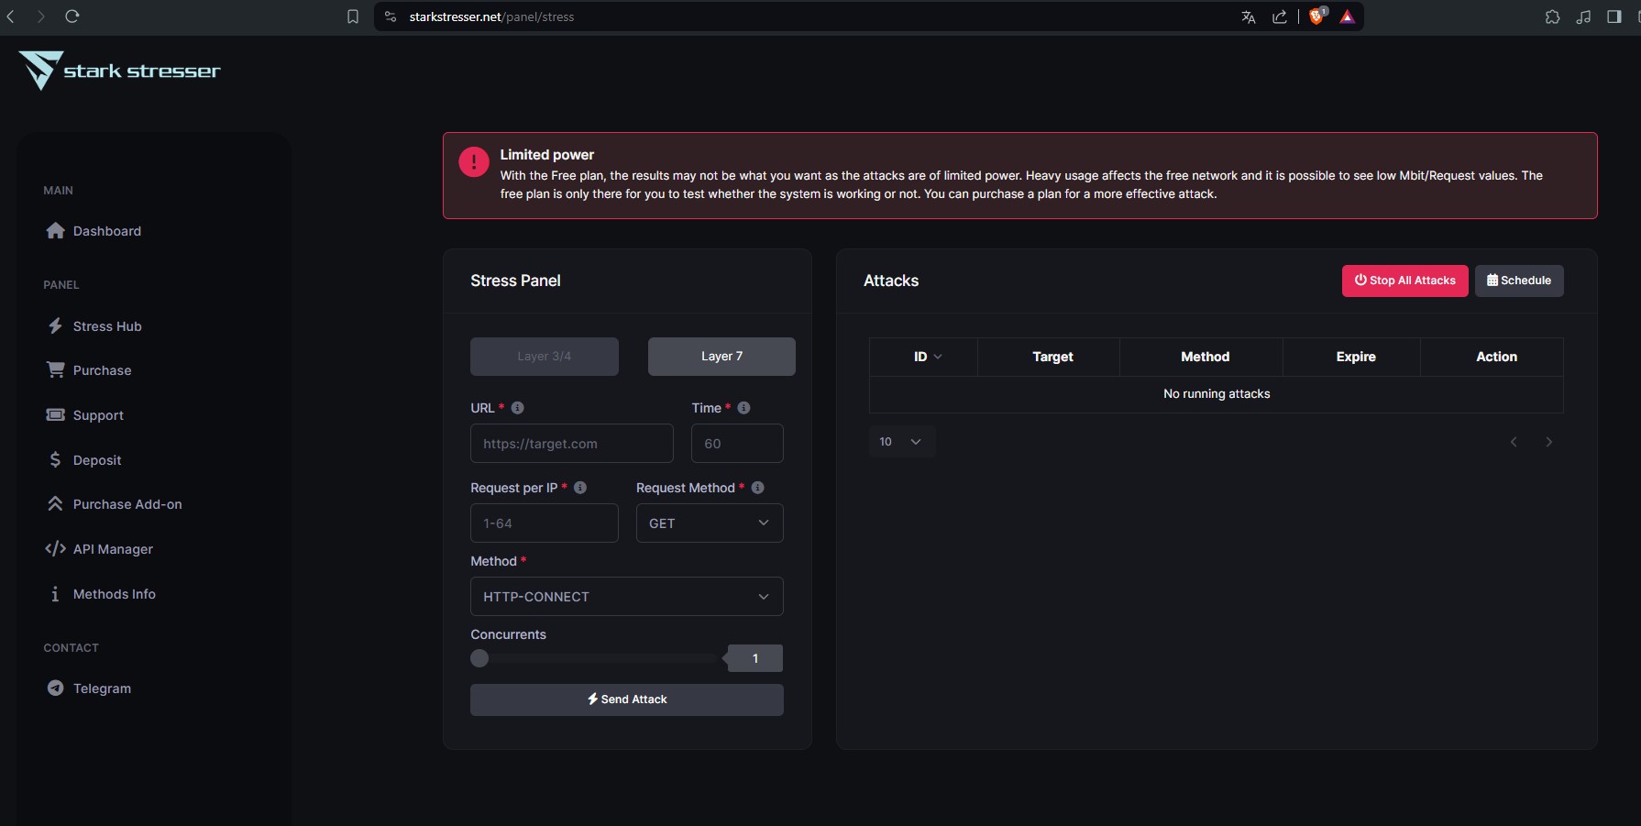Screen dimensions: 1641x826
Task: Open site information icon in address bar
Action: (x=391, y=17)
